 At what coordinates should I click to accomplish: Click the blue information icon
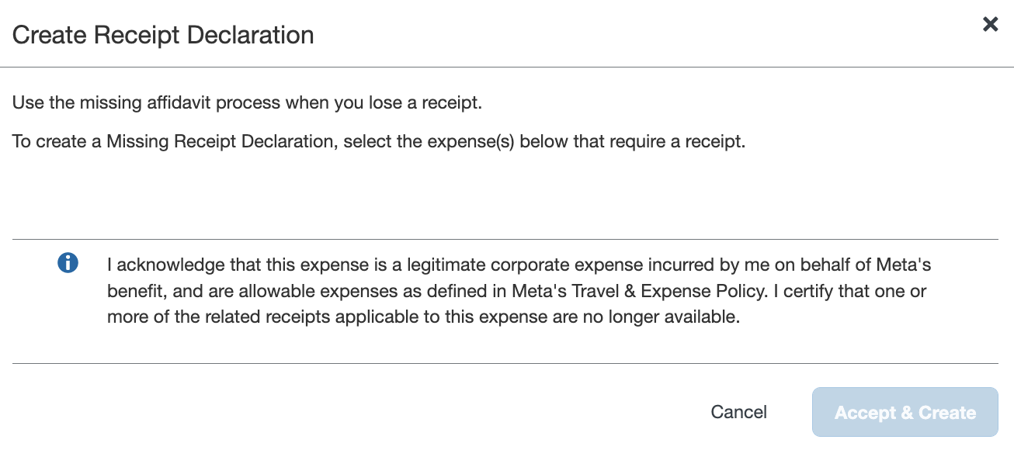[x=68, y=263]
